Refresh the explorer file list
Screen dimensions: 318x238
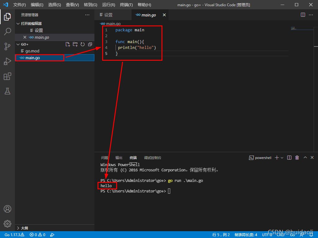(83, 44)
